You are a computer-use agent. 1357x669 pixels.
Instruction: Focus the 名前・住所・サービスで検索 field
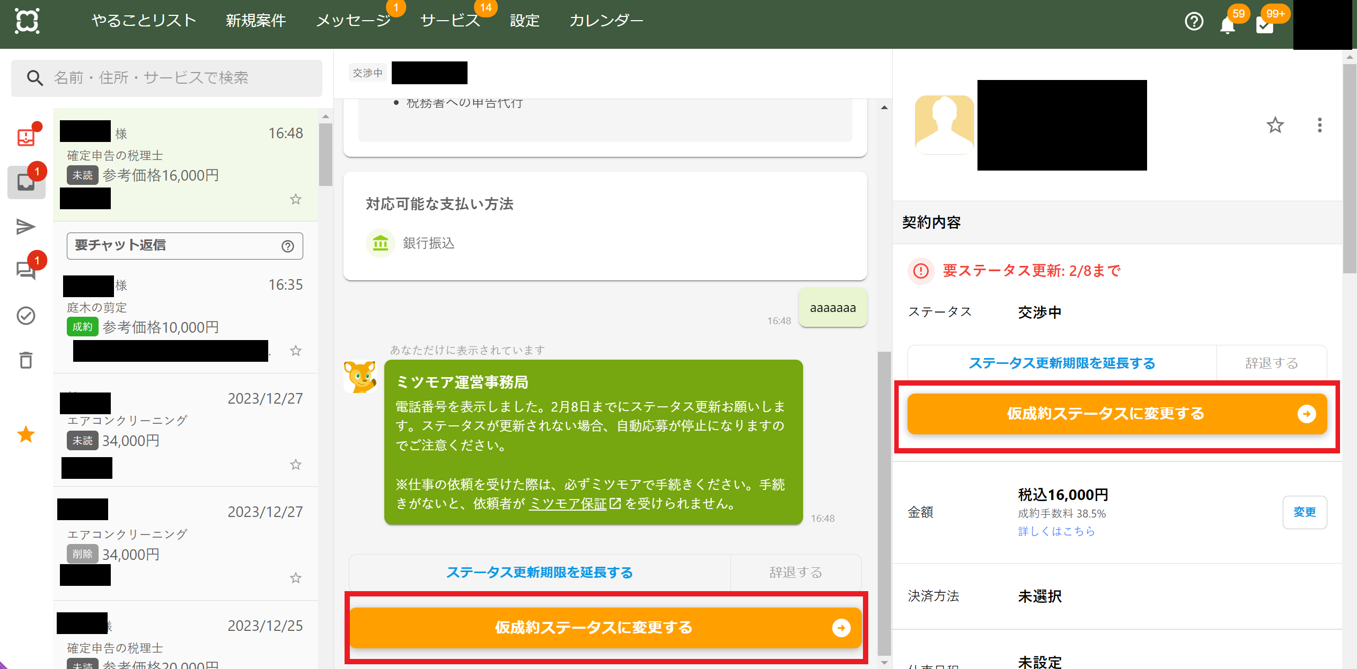(166, 78)
